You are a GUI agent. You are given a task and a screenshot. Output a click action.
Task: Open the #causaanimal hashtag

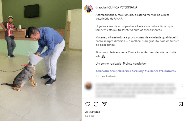point(168,71)
